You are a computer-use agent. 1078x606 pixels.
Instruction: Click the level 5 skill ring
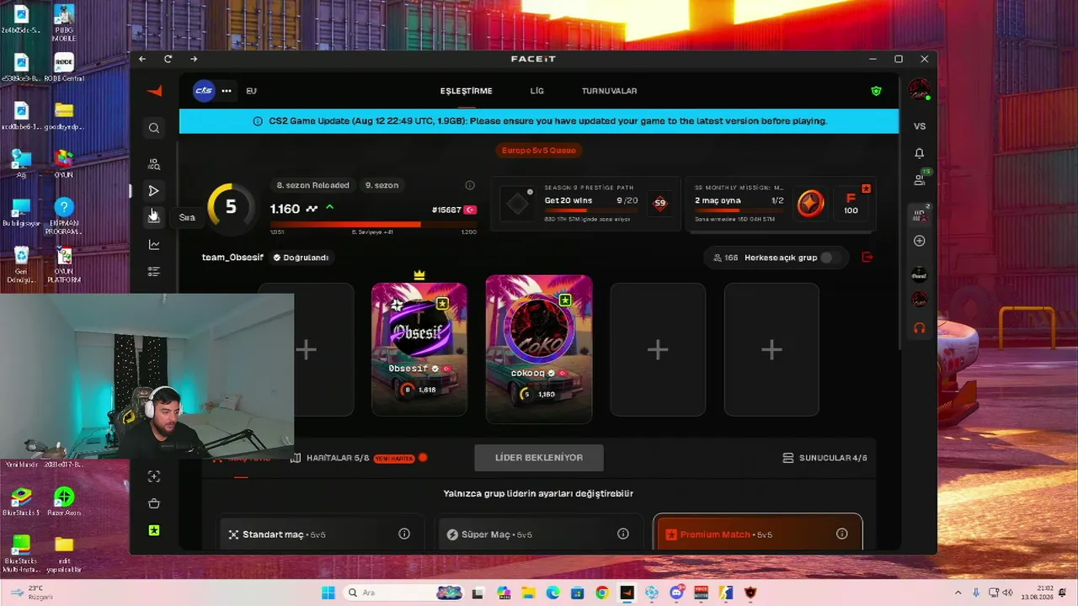[x=231, y=207]
